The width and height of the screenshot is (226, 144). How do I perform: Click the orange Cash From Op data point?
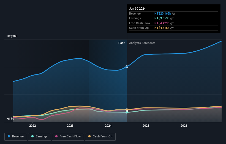point(127,110)
